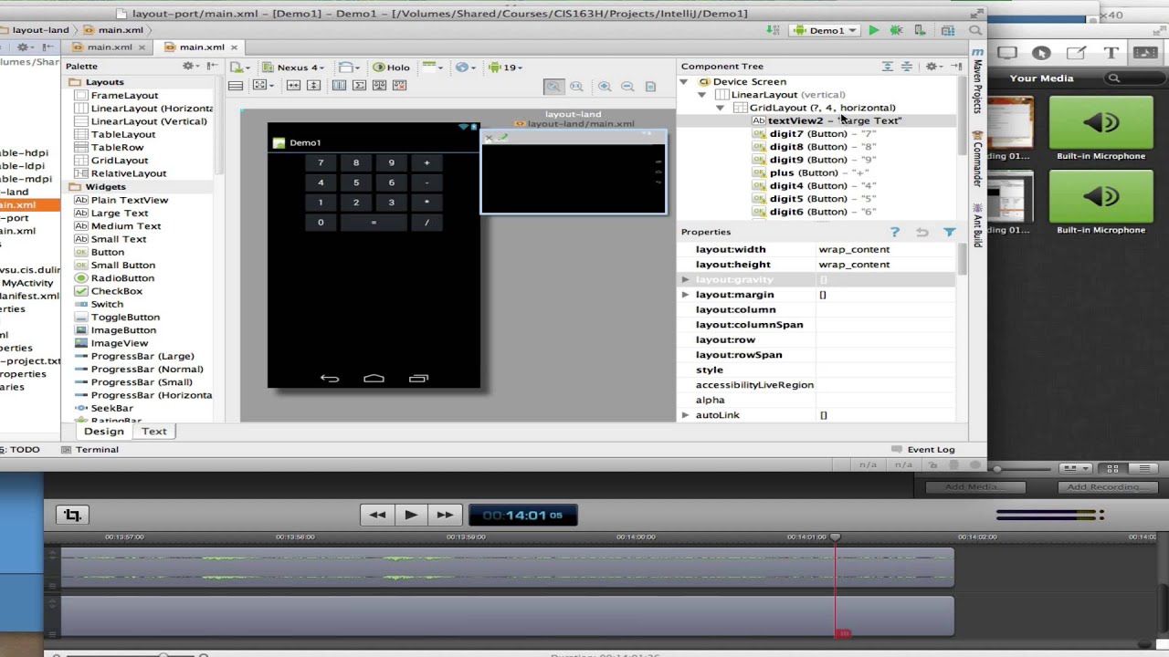Start debugging with the bug icon
This screenshot has height=657, width=1169.
click(x=896, y=30)
